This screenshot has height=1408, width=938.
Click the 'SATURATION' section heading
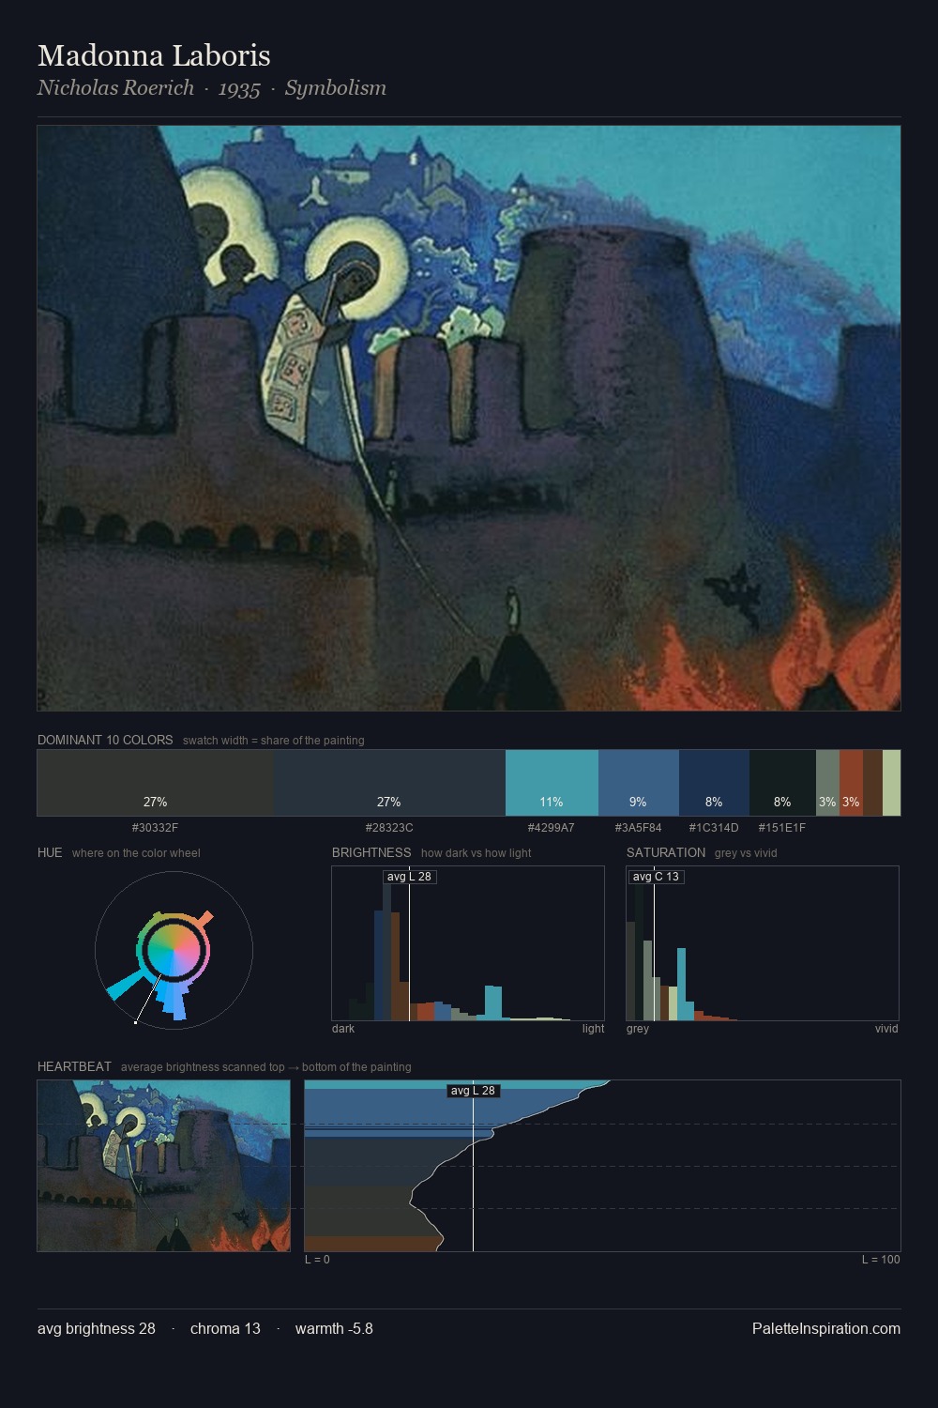coord(666,852)
